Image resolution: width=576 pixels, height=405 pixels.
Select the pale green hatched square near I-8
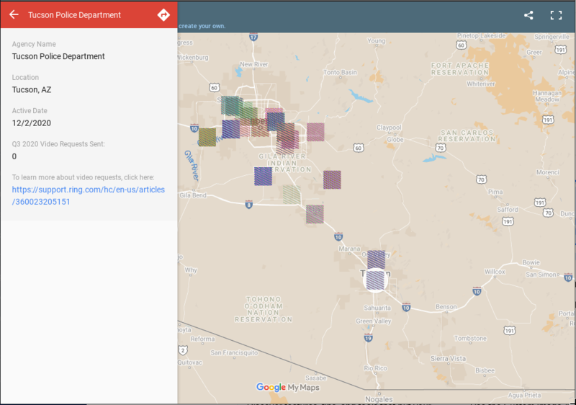click(292, 195)
